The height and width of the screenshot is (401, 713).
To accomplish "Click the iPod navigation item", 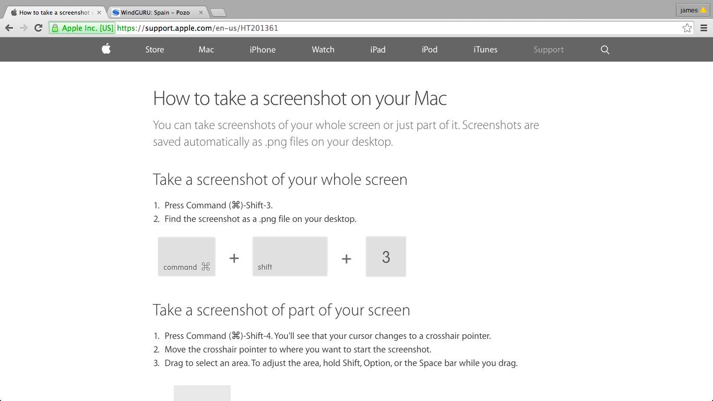I will 429,50.
